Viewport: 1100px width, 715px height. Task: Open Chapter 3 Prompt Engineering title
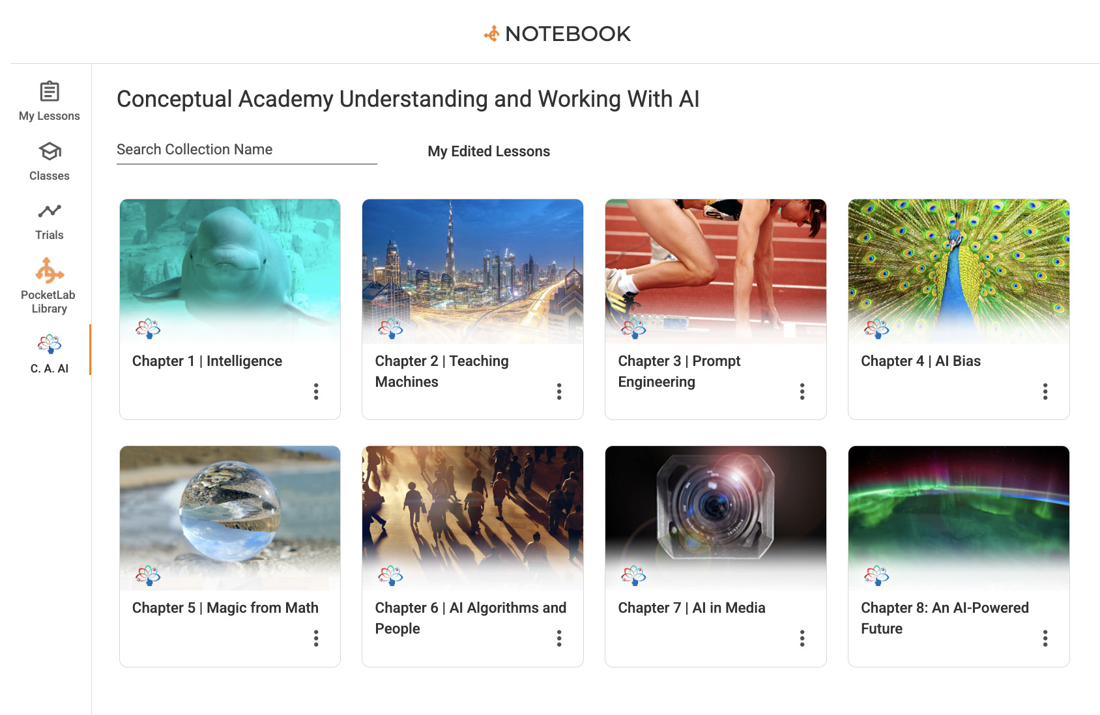[x=679, y=371]
